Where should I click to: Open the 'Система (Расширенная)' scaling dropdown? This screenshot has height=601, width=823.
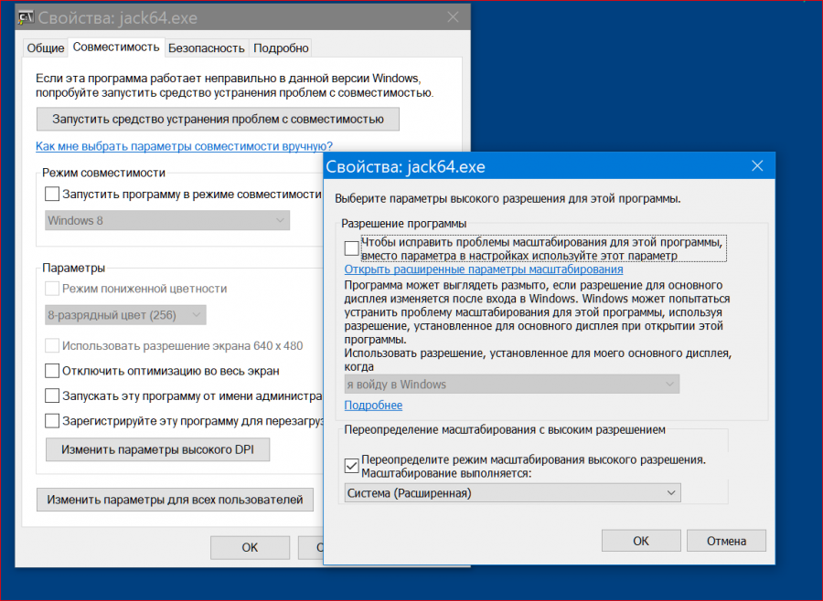[512, 493]
